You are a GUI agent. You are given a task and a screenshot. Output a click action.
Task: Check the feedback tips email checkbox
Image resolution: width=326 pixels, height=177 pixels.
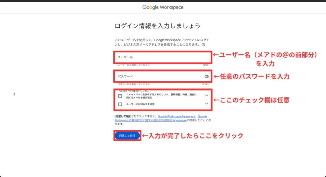pyautogui.click(x=120, y=96)
